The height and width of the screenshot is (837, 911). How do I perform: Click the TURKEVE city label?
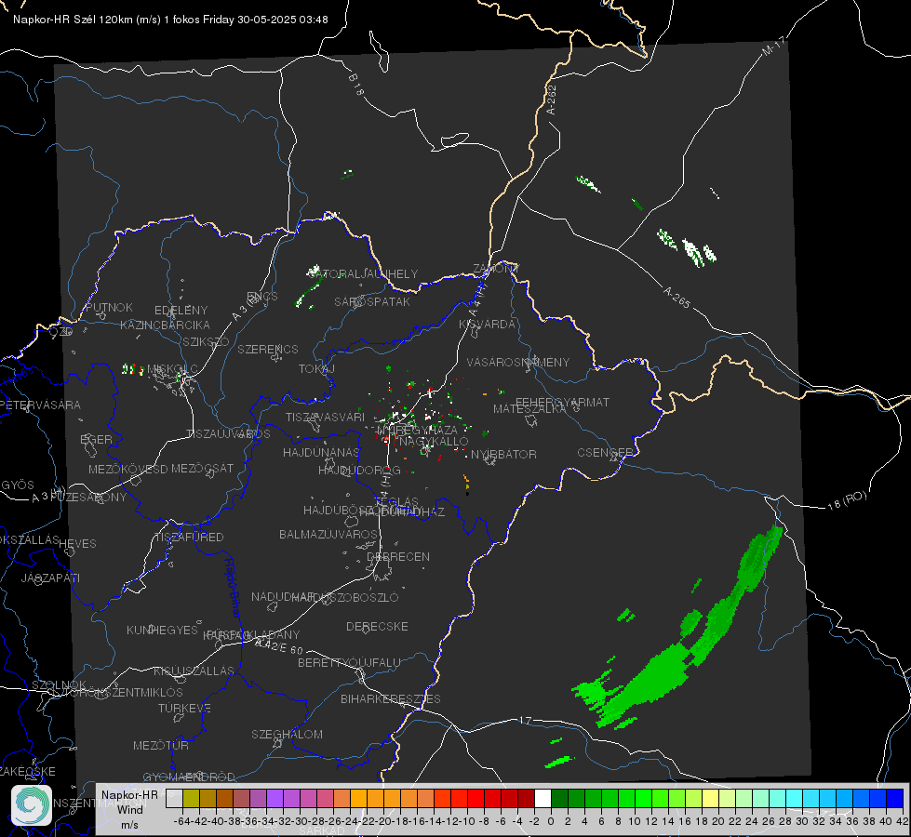click(x=184, y=708)
